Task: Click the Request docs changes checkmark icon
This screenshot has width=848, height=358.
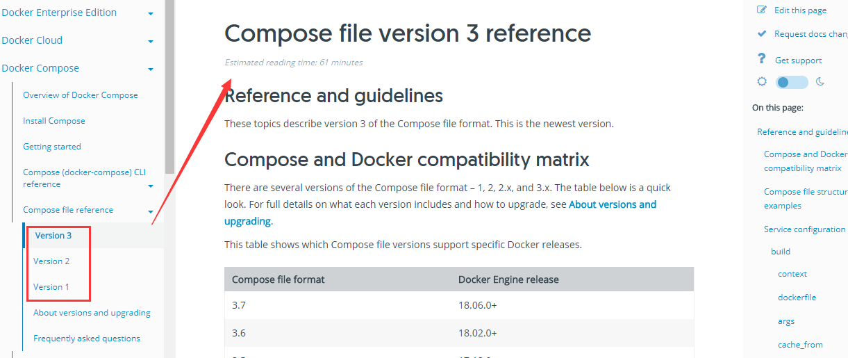Action: (x=762, y=33)
